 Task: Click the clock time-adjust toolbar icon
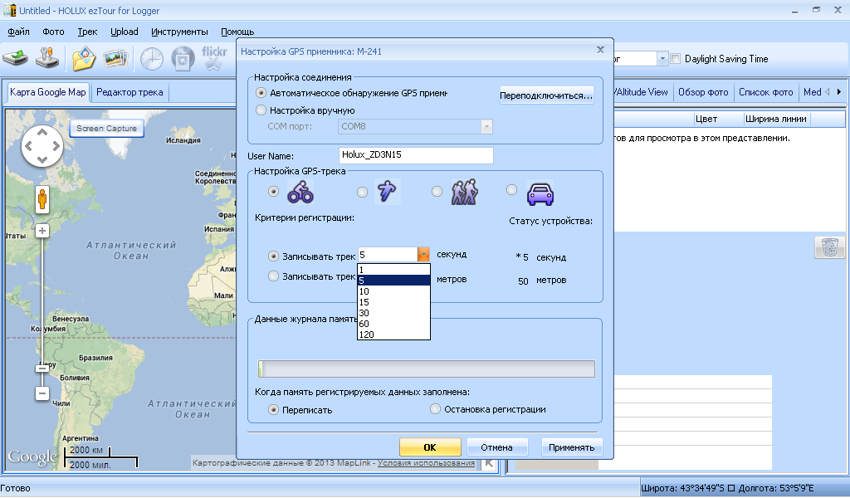pos(152,59)
